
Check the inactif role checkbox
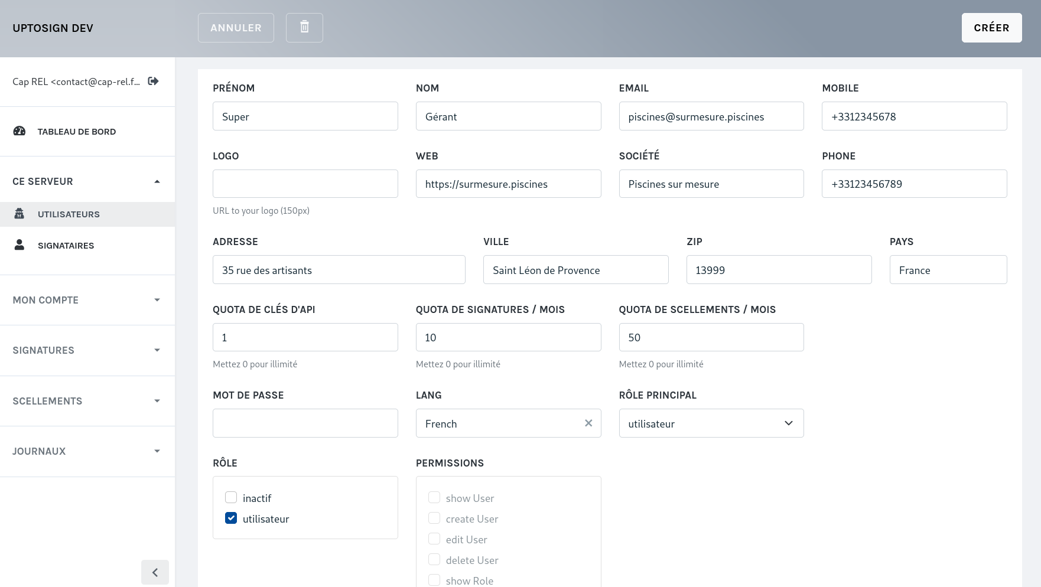pyautogui.click(x=231, y=498)
